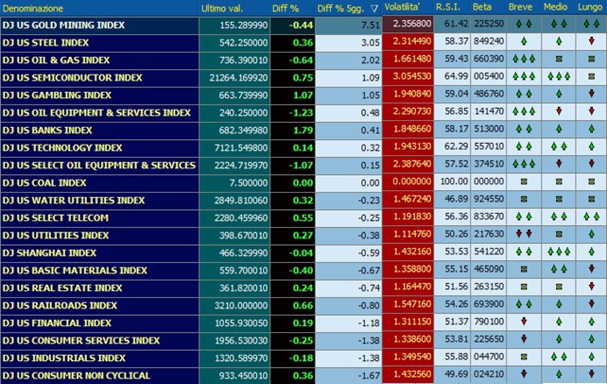This screenshot has width=607, height=384.
Task: Select DJ US FINANCIAL INDEX
Action: coord(57,323)
